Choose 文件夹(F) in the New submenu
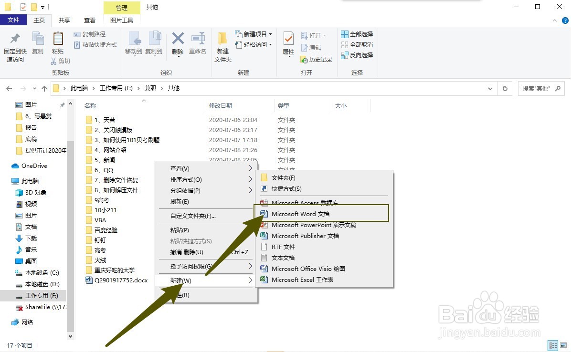The image size is (571, 352). (x=324, y=178)
